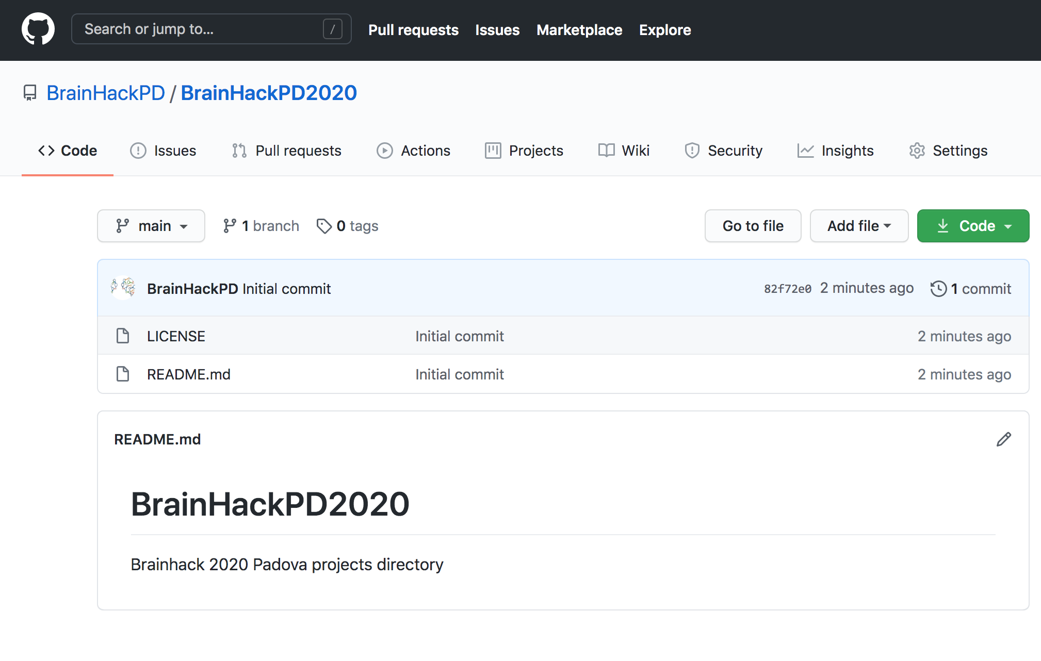Open the Add file dropdown
This screenshot has width=1041, height=661.
click(x=859, y=226)
